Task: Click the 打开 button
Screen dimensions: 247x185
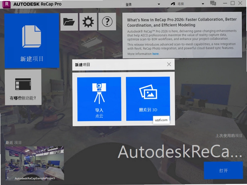Action: pyautogui.click(x=223, y=170)
